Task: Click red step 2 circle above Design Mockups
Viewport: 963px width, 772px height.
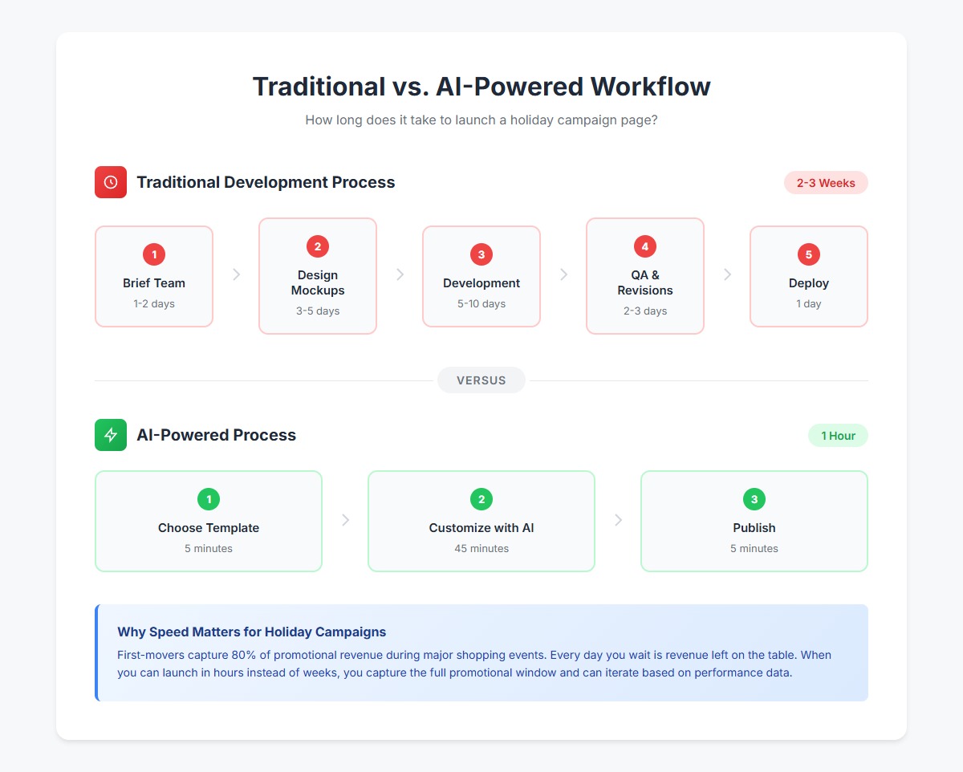Action: pos(318,247)
